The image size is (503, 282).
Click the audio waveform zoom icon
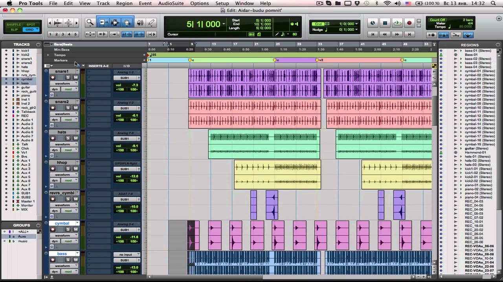click(x=58, y=23)
